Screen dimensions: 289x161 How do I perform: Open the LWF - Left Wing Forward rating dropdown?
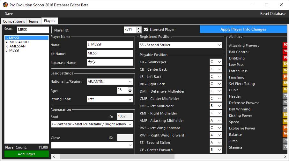(x=216, y=128)
